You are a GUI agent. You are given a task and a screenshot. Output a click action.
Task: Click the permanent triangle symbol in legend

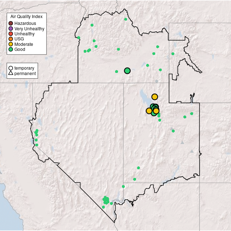tap(11, 73)
